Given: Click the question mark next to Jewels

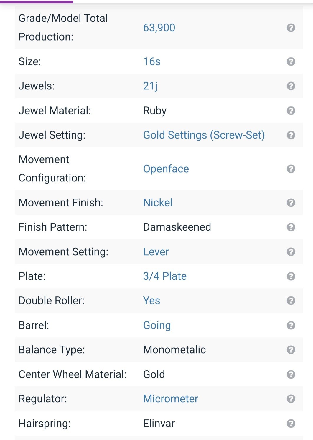Looking at the screenshot, I should pos(291,86).
